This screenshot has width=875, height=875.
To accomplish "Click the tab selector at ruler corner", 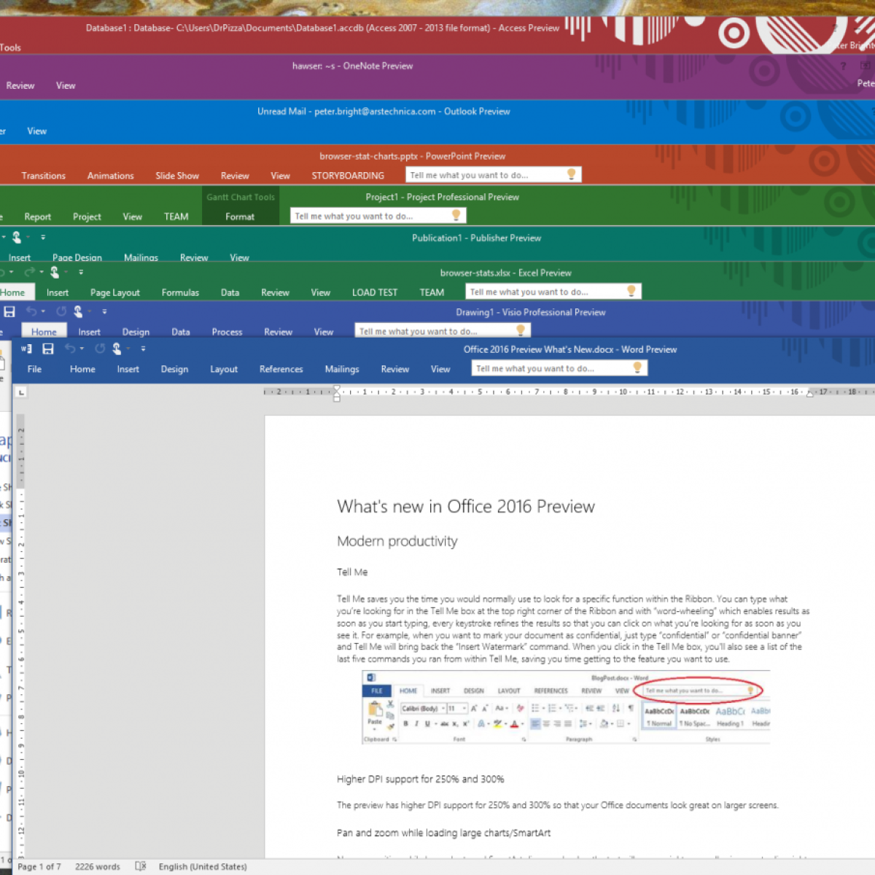I will click(21, 392).
